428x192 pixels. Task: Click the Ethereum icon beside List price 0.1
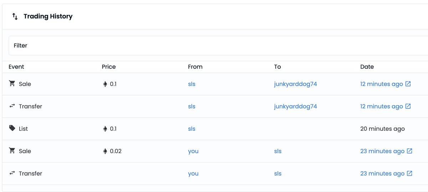[x=105, y=129]
